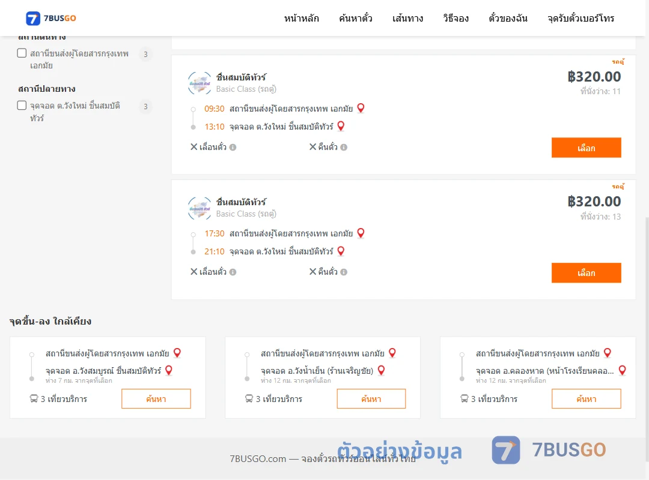Open destination pin for อ.วังน้ำเย็น stop
Screen dimensions: 649x480
381,370
